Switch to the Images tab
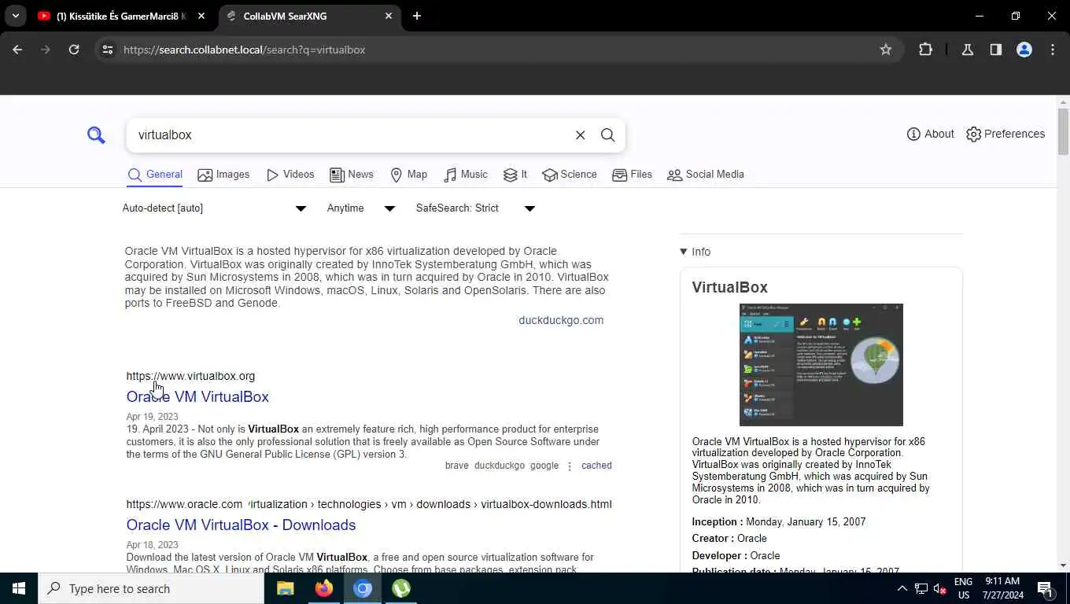Screen dimensions: 1070x604 tap(223, 175)
